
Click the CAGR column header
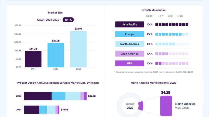tap(149, 16)
